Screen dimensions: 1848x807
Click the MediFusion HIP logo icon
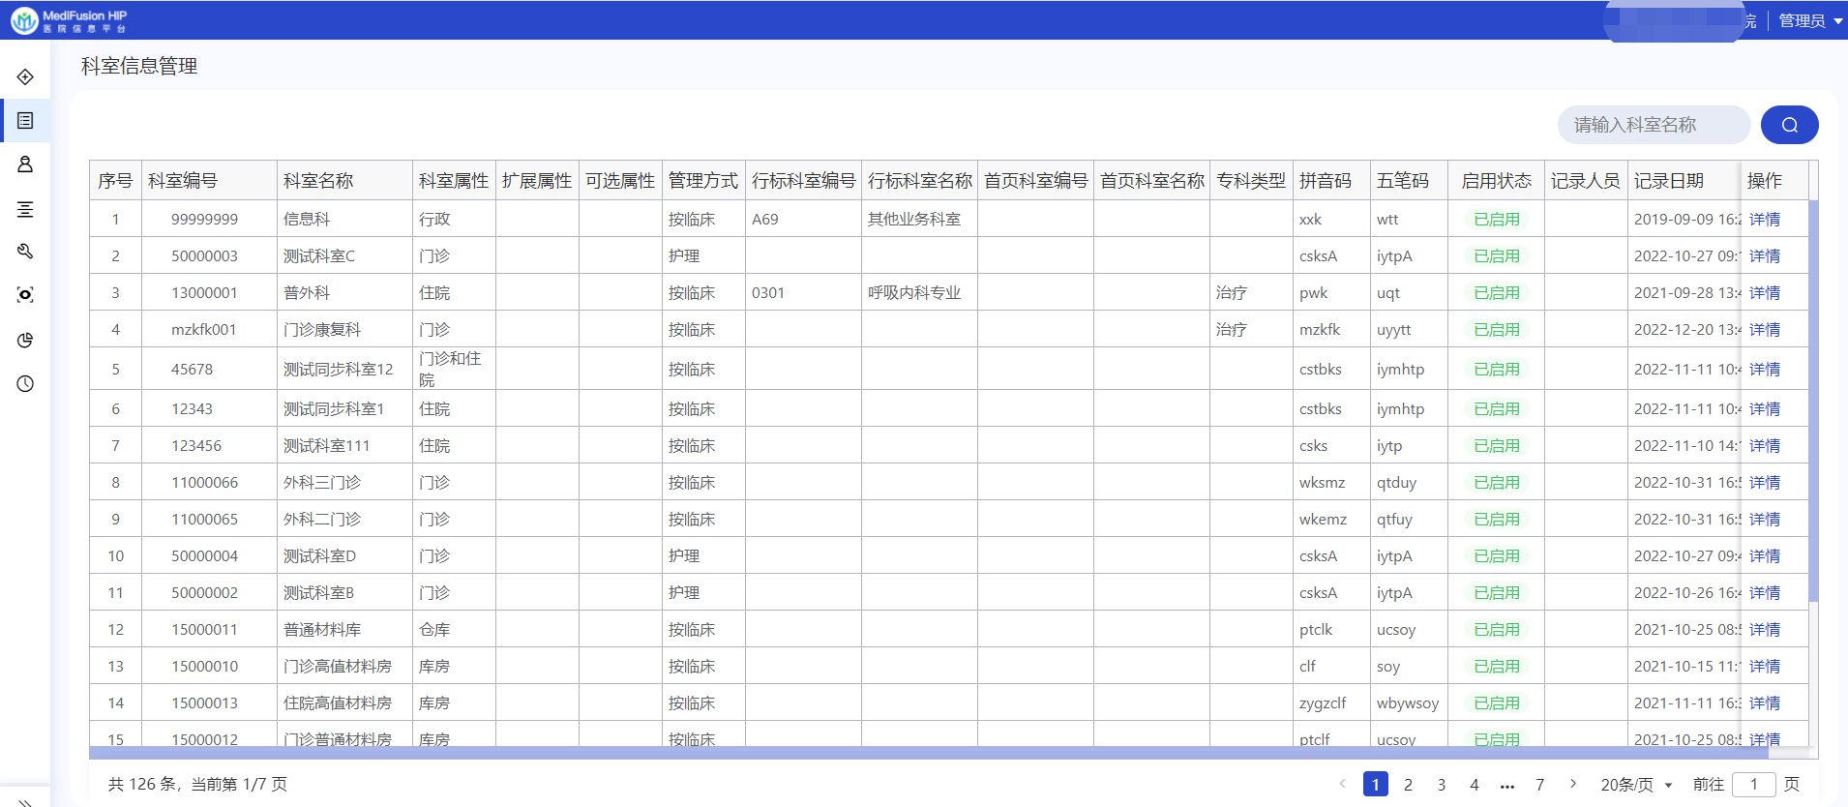24,20
